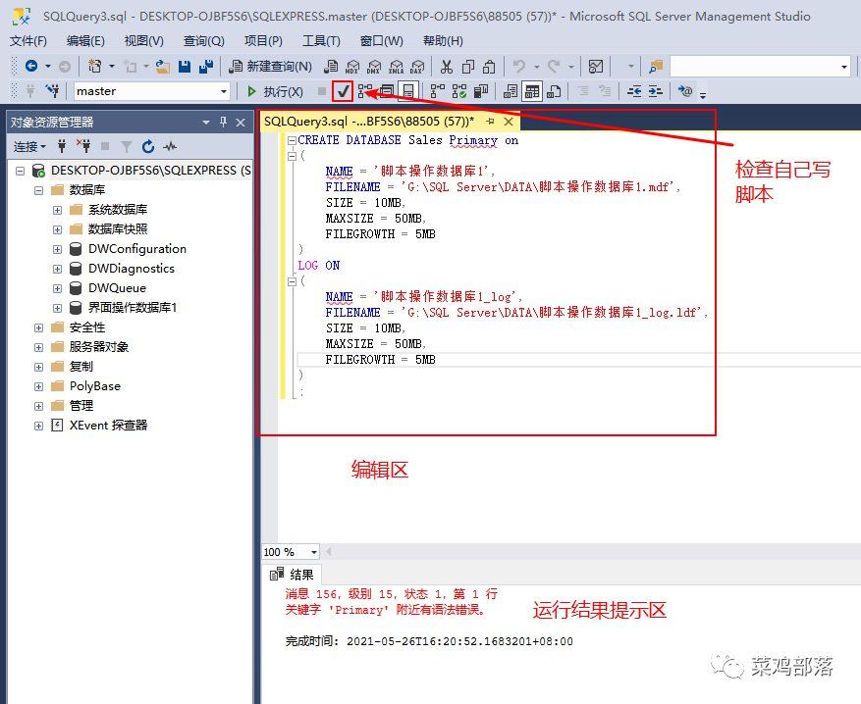Save the current query with the disk icon
Image resolution: width=861 pixels, height=704 pixels.
[x=185, y=67]
